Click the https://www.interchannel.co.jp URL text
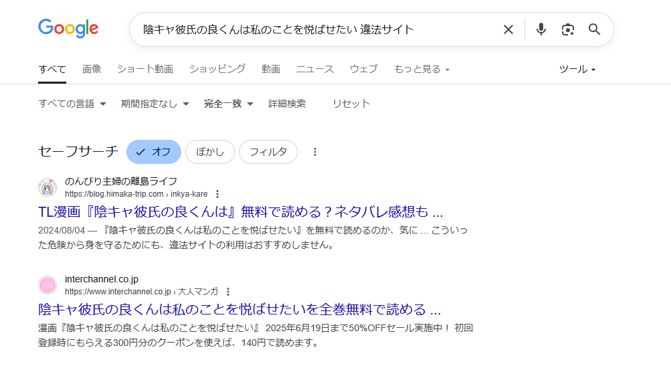The height and width of the screenshot is (366, 671). [141, 292]
